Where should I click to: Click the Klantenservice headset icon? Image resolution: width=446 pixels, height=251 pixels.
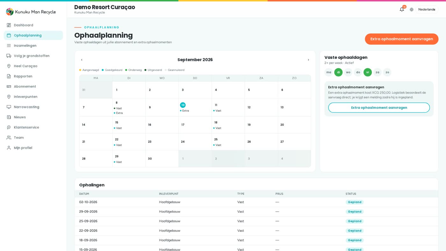[9, 127]
